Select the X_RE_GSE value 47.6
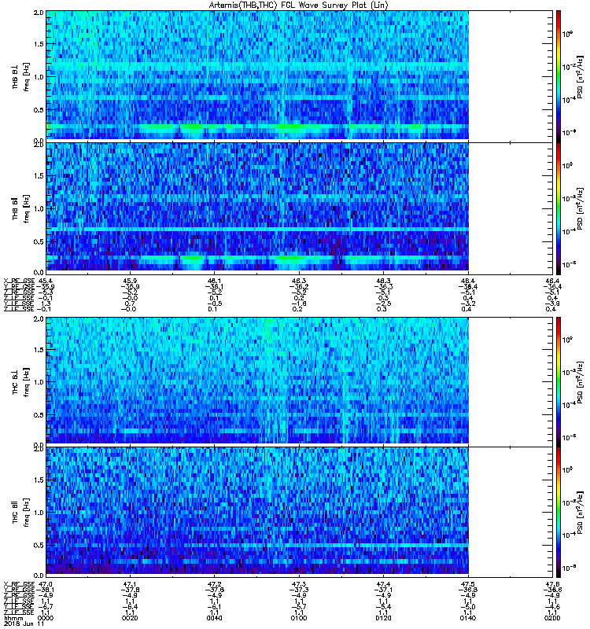The height and width of the screenshot is (629, 590). (x=552, y=584)
